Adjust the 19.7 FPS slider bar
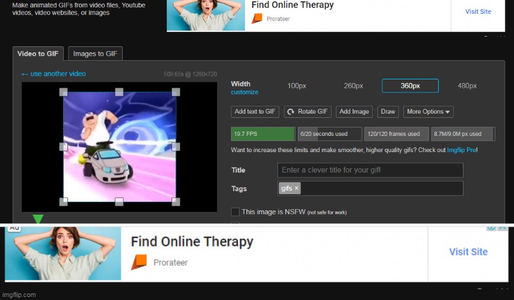Viewport: 514px width, 300px height. (x=263, y=133)
